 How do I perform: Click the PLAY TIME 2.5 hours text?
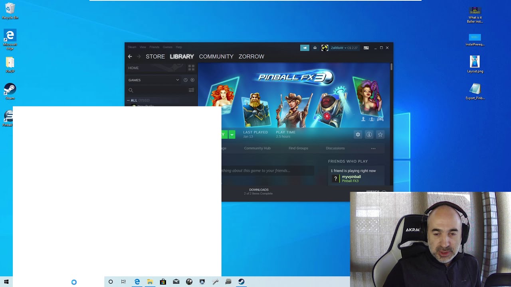point(285,134)
